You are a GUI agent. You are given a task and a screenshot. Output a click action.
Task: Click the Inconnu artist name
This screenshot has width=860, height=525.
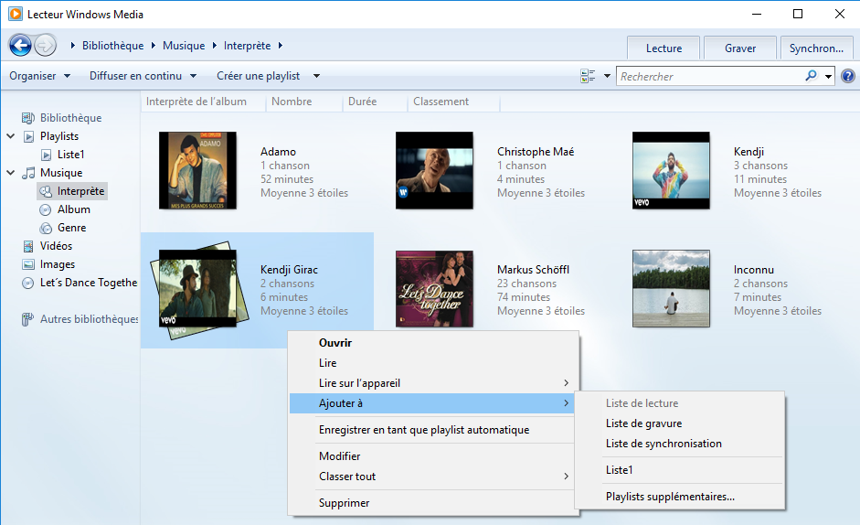click(754, 270)
